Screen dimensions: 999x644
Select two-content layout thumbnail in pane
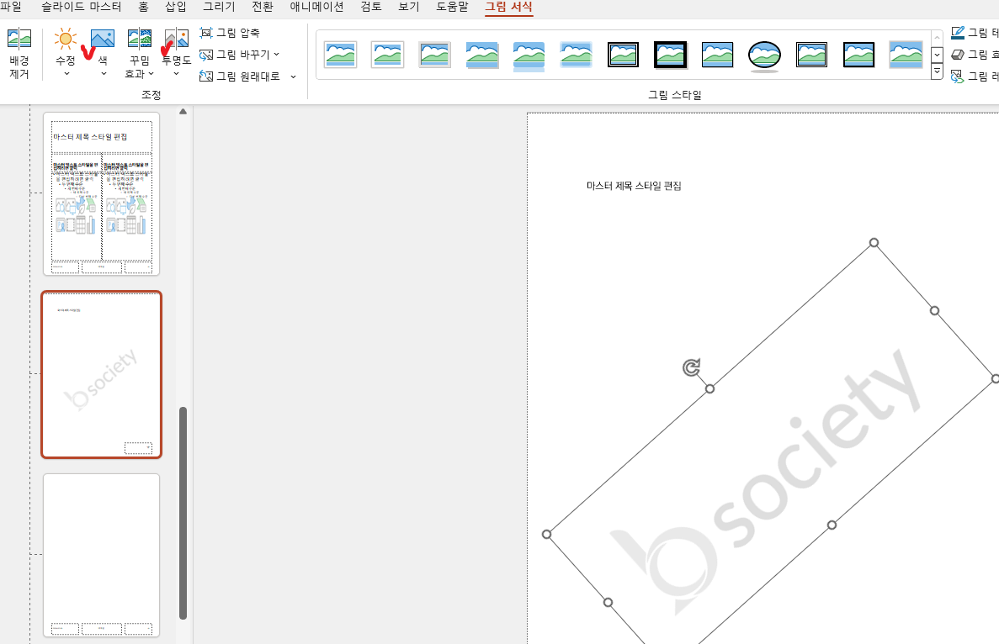click(101, 194)
